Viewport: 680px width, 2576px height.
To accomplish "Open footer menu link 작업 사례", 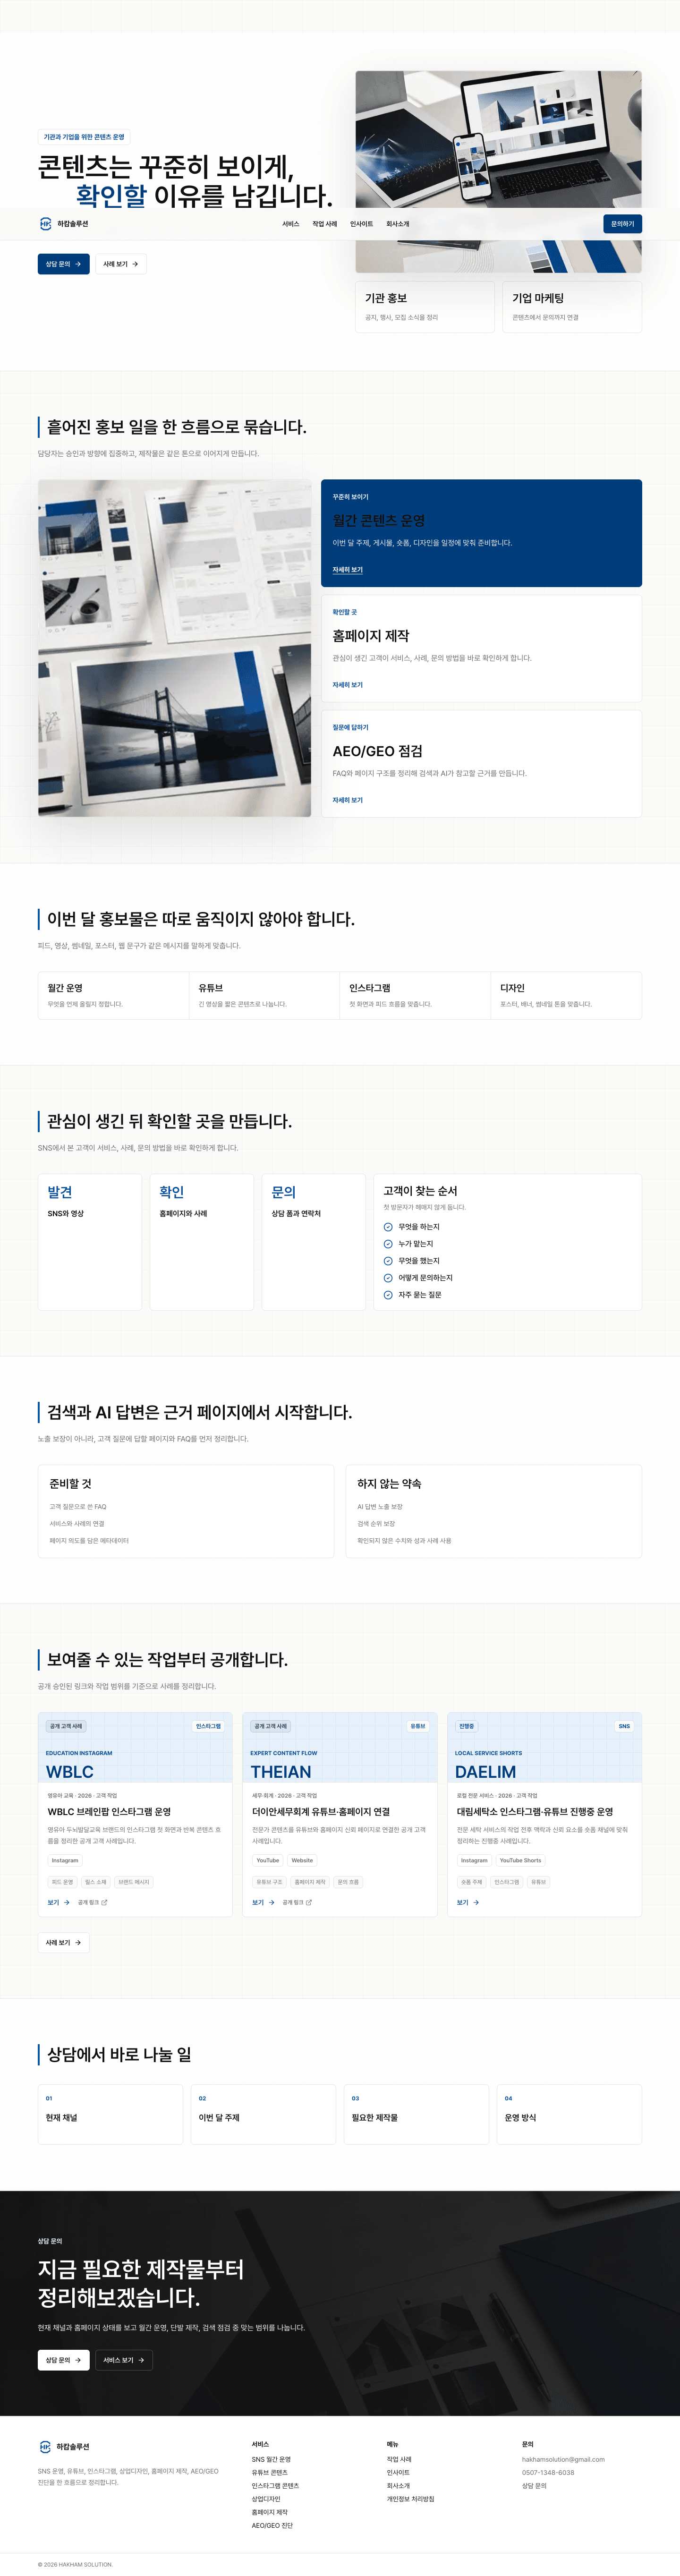I will 399,2459.
